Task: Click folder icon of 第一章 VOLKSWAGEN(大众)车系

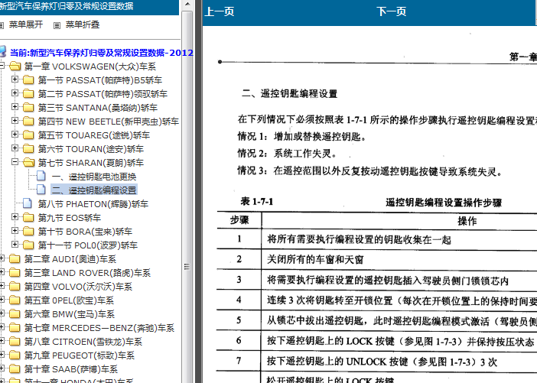Action: point(15,66)
